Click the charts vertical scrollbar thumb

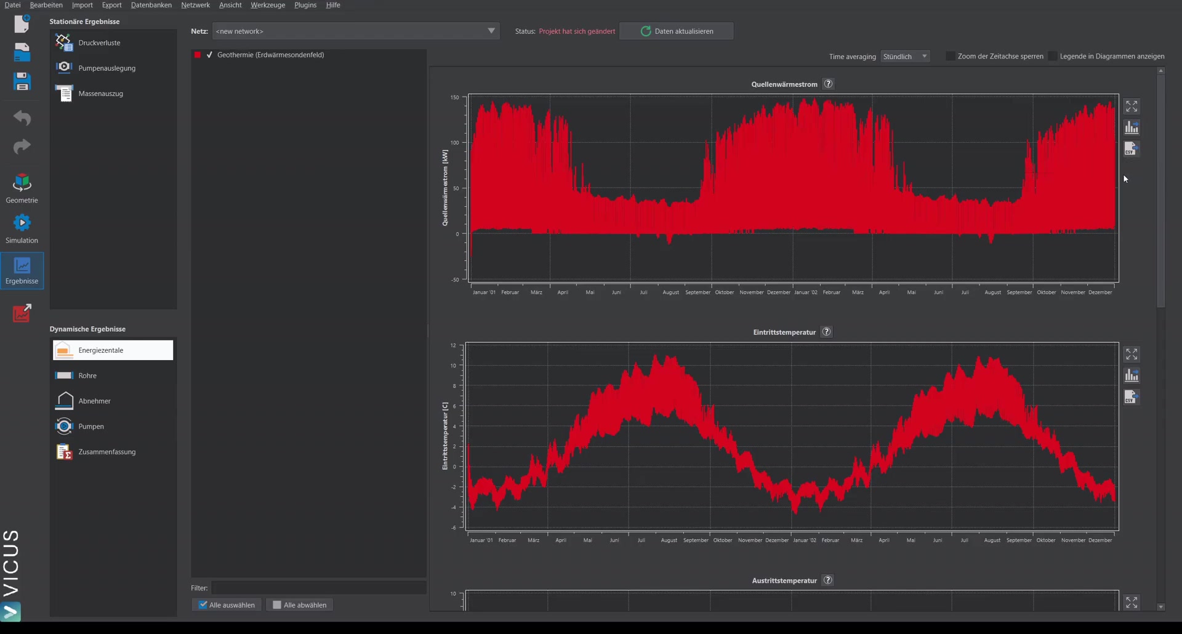[x=1161, y=191]
